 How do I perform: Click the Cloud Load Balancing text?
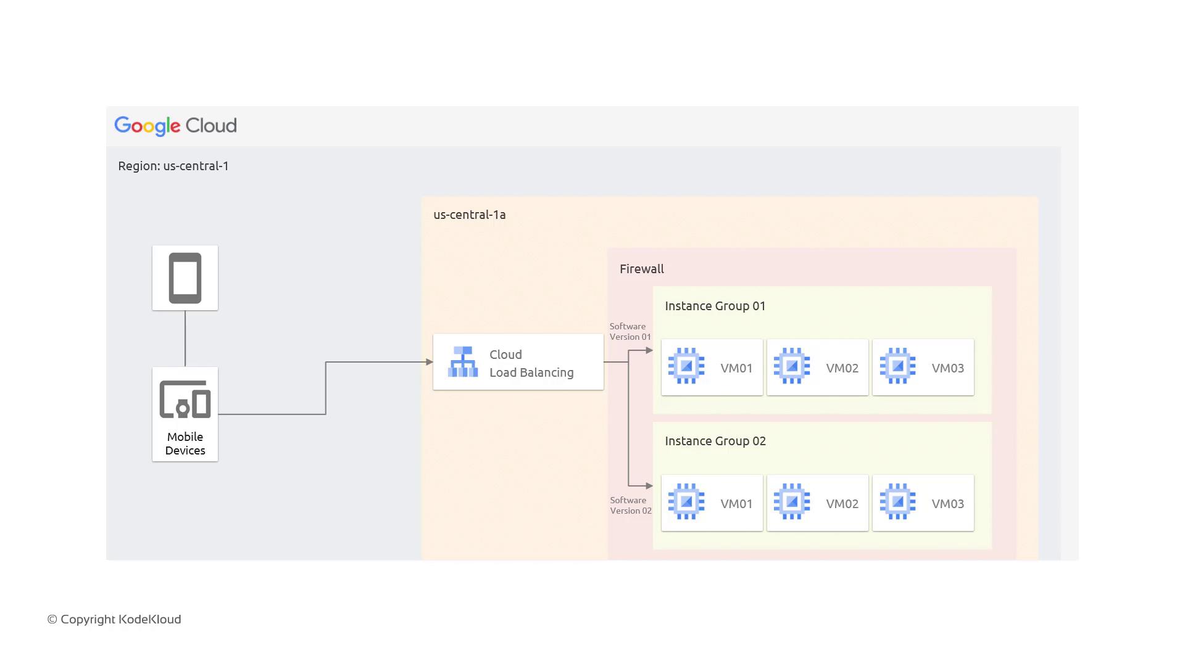[531, 364]
